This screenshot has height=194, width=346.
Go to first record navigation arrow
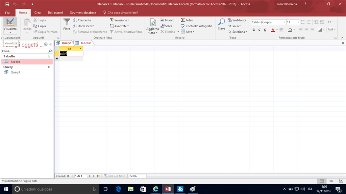click(68, 176)
